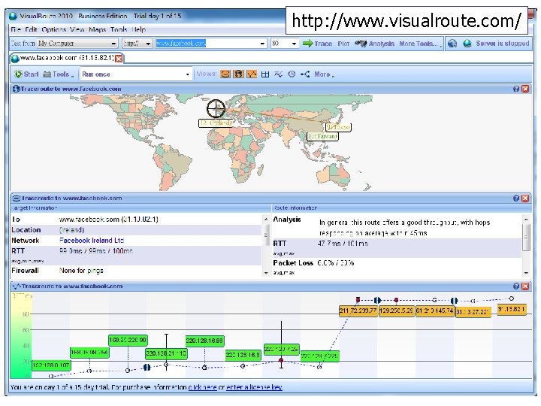Image resolution: width=541 pixels, height=406 pixels.
Task: Click the Analysis button
Action: [x=374, y=44]
